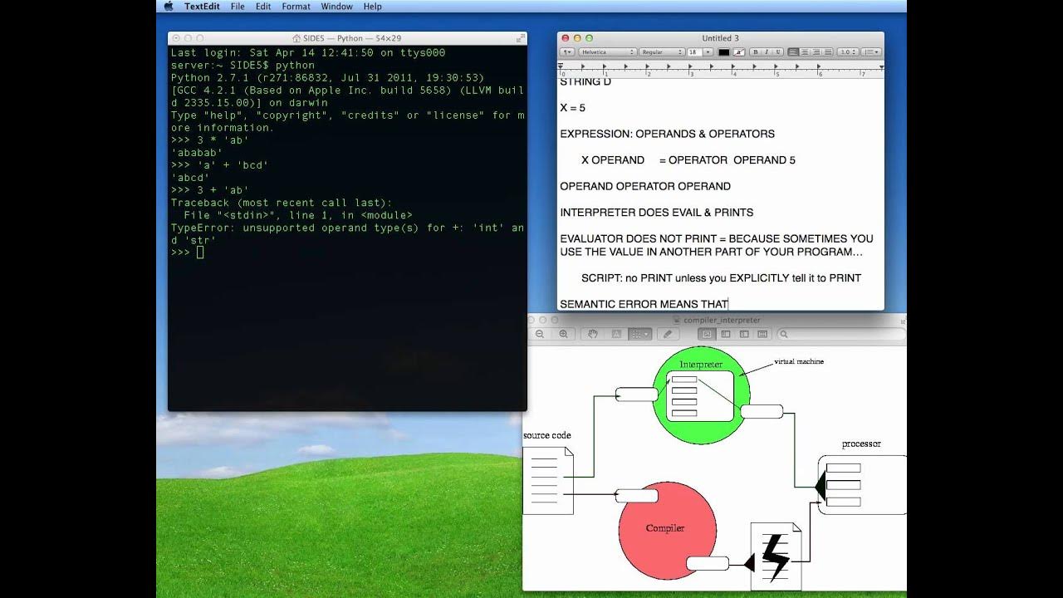1063x598 pixels.
Task: Show table of contents view in Preview
Action: (744, 334)
